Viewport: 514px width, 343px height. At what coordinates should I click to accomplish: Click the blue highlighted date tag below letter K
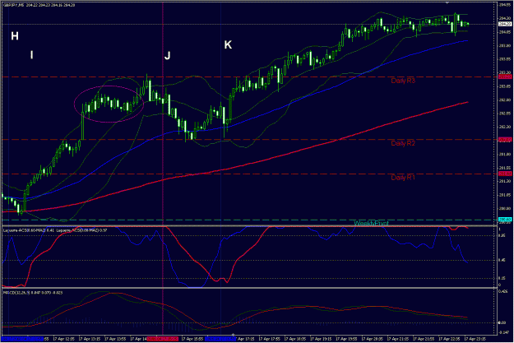point(220,339)
